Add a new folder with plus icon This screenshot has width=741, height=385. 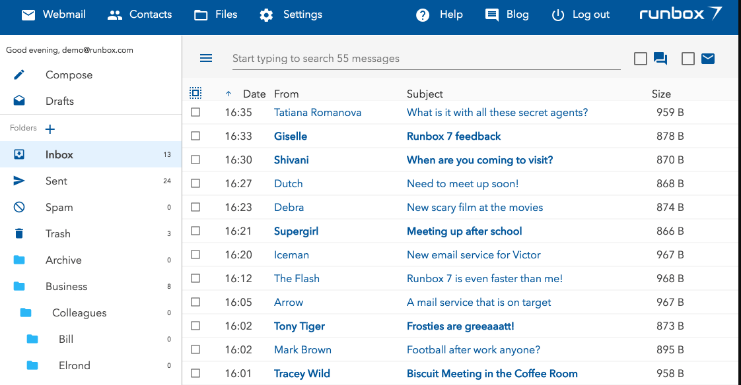click(50, 129)
